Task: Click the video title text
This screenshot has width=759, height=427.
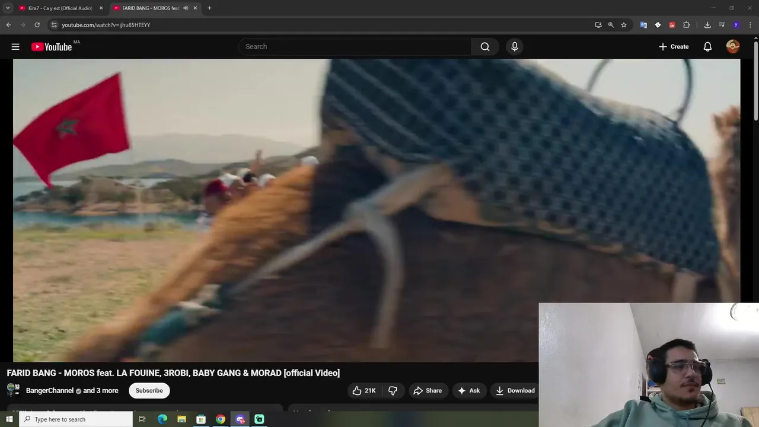Action: (x=173, y=373)
